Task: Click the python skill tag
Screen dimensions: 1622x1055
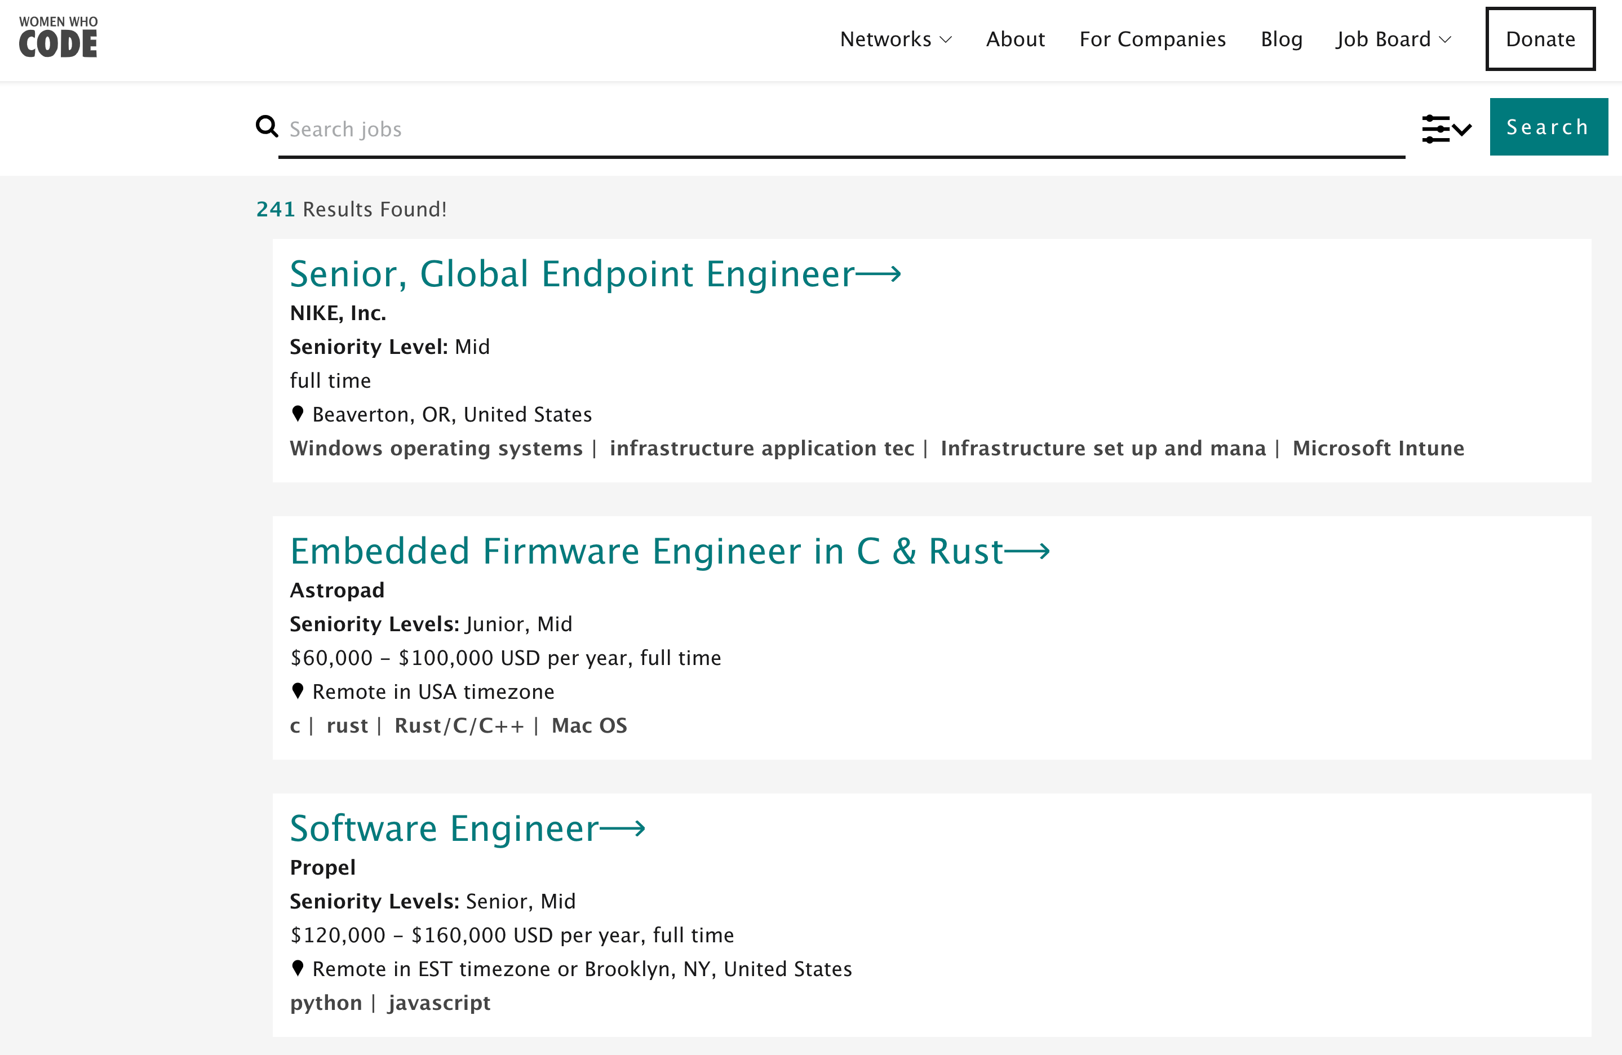Action: 326,1003
